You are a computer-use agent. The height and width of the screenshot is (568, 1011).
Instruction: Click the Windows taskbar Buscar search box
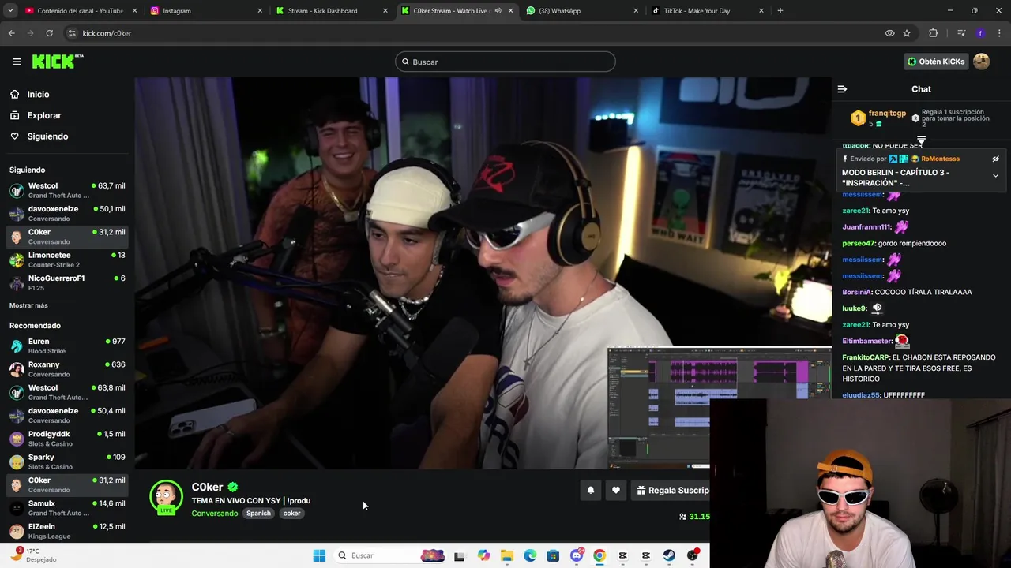[x=391, y=555]
